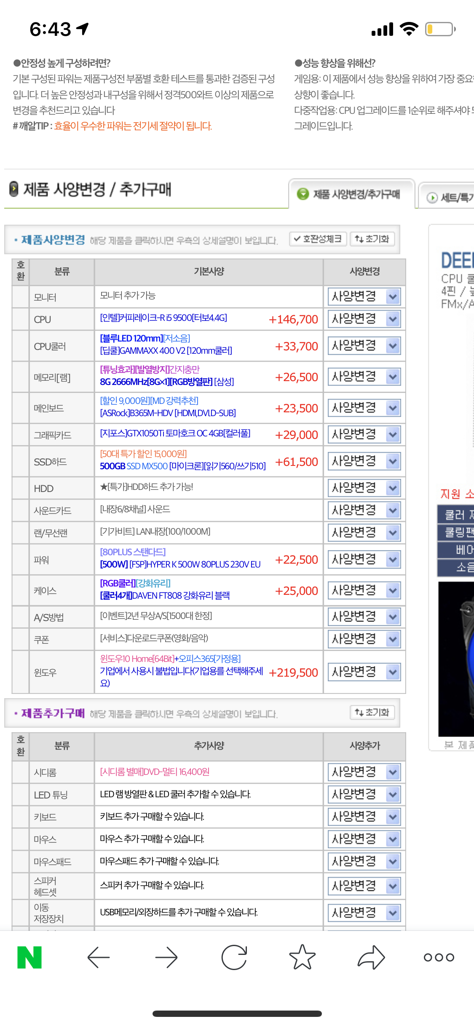The width and height of the screenshot is (474, 1027).
Task: Open 사양변경 dropdown for 스피커 헤드셋 row
Action: click(x=364, y=886)
